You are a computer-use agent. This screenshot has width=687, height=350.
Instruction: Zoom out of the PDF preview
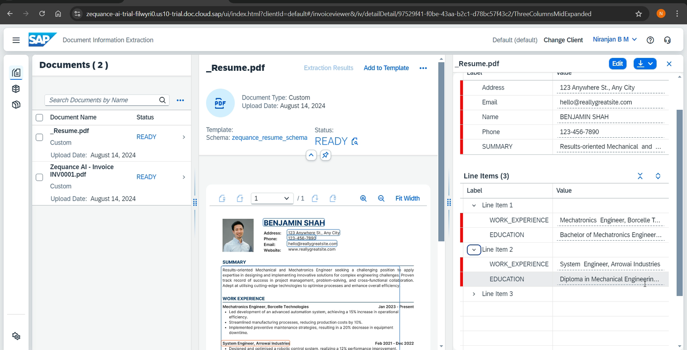381,198
